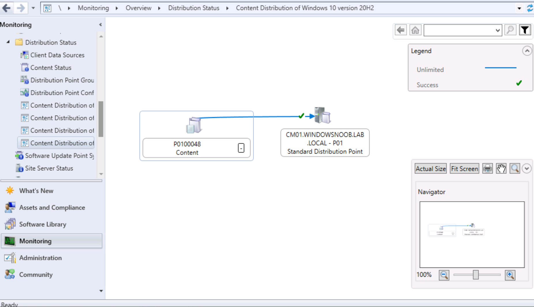
Task: Collapse the Distribution Status tree folder
Action: 8,42
